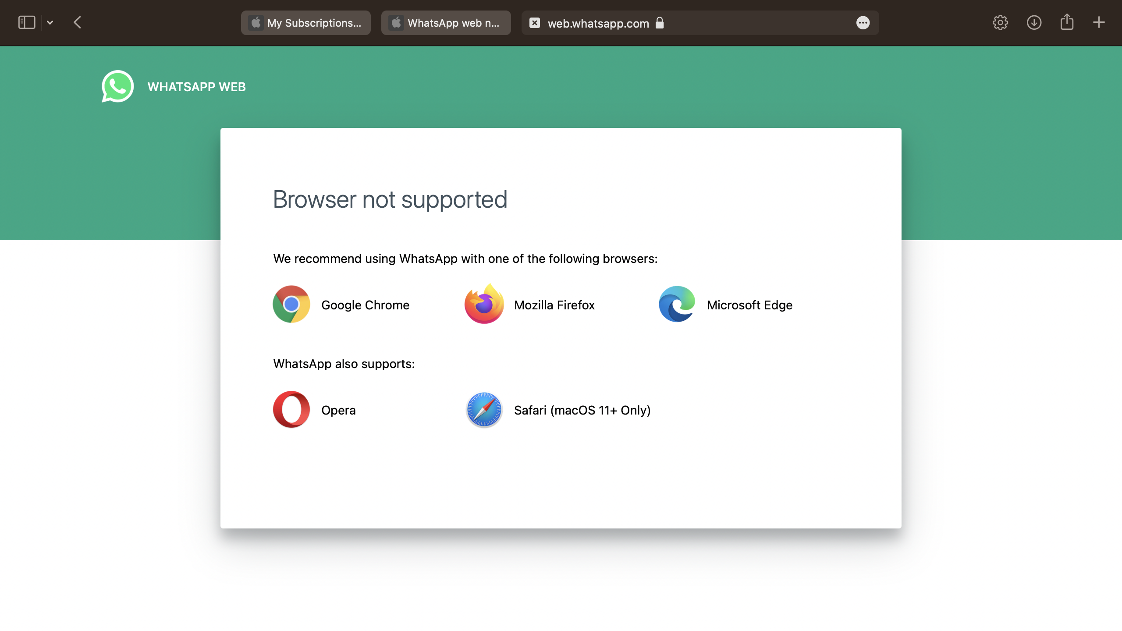1122x631 pixels.
Task: Show the downloads list
Action: [1034, 23]
